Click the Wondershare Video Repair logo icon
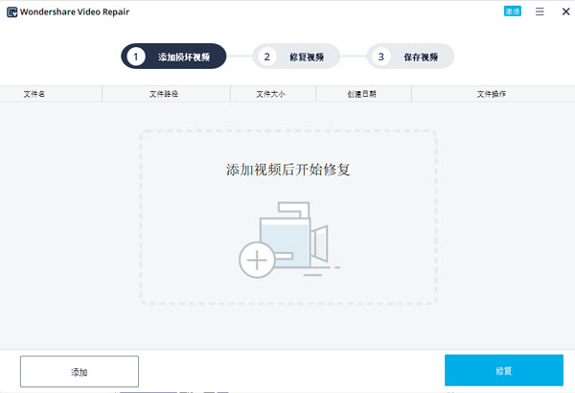Image resolution: width=575 pixels, height=393 pixels. tap(11, 12)
